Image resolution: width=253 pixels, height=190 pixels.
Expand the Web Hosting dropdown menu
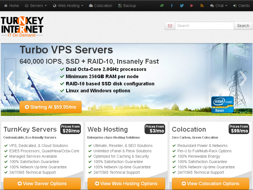[68, 6]
